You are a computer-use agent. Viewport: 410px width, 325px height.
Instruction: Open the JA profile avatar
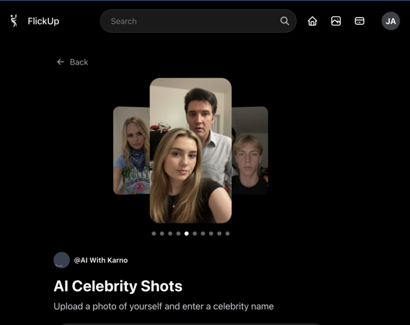391,21
